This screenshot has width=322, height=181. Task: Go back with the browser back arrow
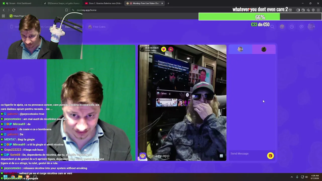tap(4, 10)
